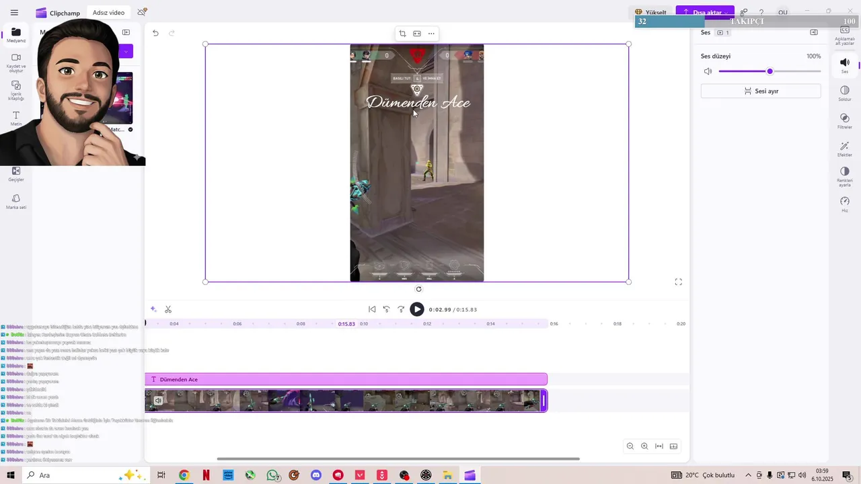Screen dimensions: 861x484
Task: Select the crop tool above preview
Action: [x=402, y=34]
